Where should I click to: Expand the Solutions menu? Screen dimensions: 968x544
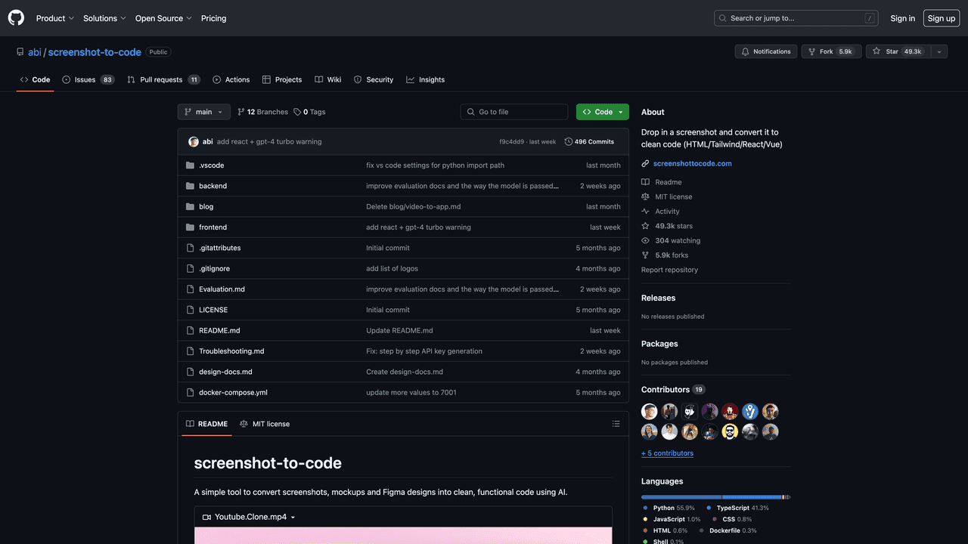click(x=105, y=18)
